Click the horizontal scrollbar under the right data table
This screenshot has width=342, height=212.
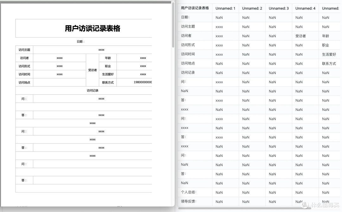pyautogui.click(x=244, y=208)
